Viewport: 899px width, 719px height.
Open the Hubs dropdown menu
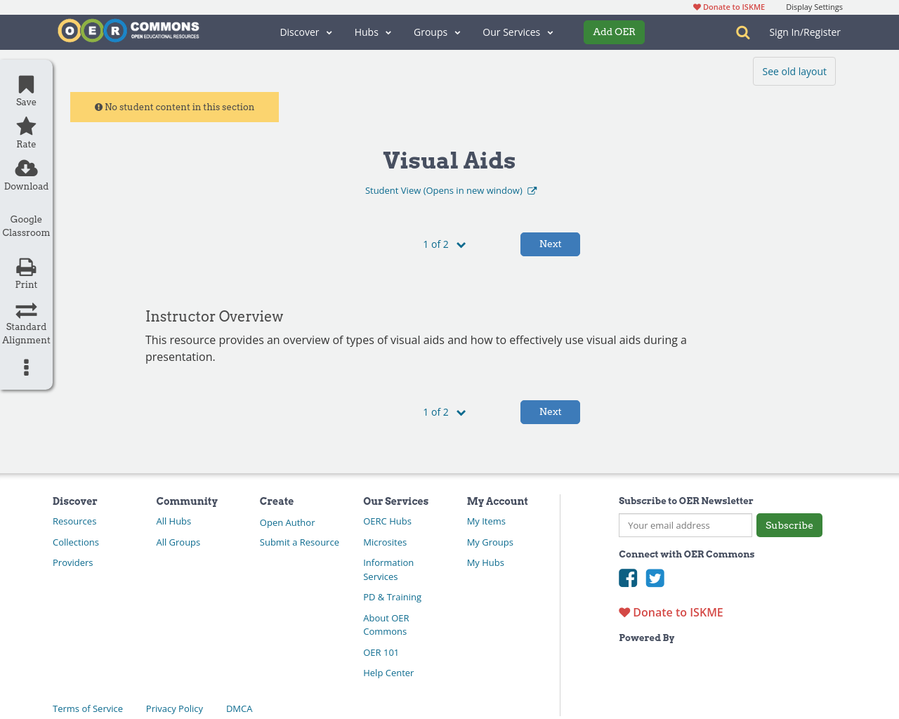372,32
